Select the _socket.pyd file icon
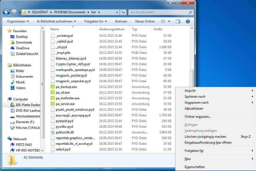This screenshot has width=256, height=171. pos(53,36)
